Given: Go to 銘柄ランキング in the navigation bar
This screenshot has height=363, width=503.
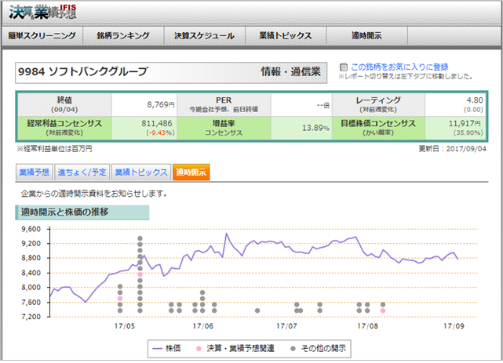Looking at the screenshot, I should click(x=122, y=36).
